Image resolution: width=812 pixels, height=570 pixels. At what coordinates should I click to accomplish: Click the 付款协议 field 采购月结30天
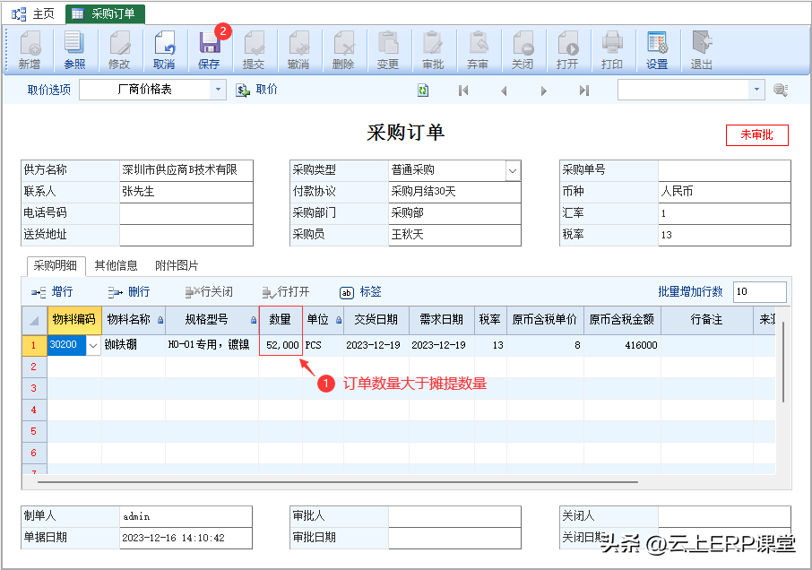(x=454, y=192)
